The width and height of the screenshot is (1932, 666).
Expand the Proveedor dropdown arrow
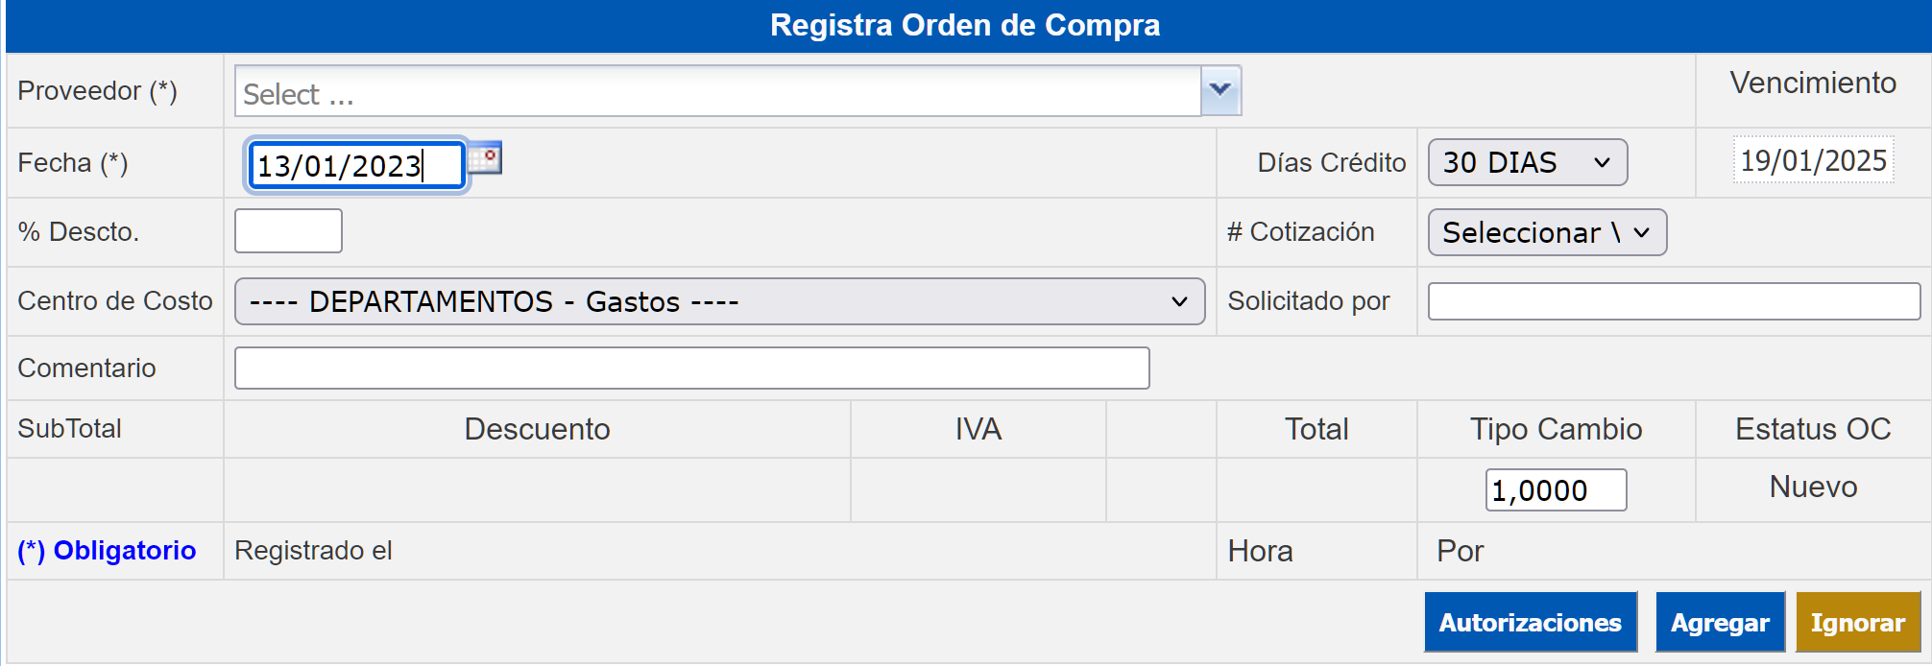[x=1220, y=90]
